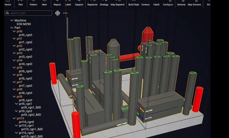Select EOS M290 machine entry
The width and height of the screenshot is (229, 138).
pos(23,24)
